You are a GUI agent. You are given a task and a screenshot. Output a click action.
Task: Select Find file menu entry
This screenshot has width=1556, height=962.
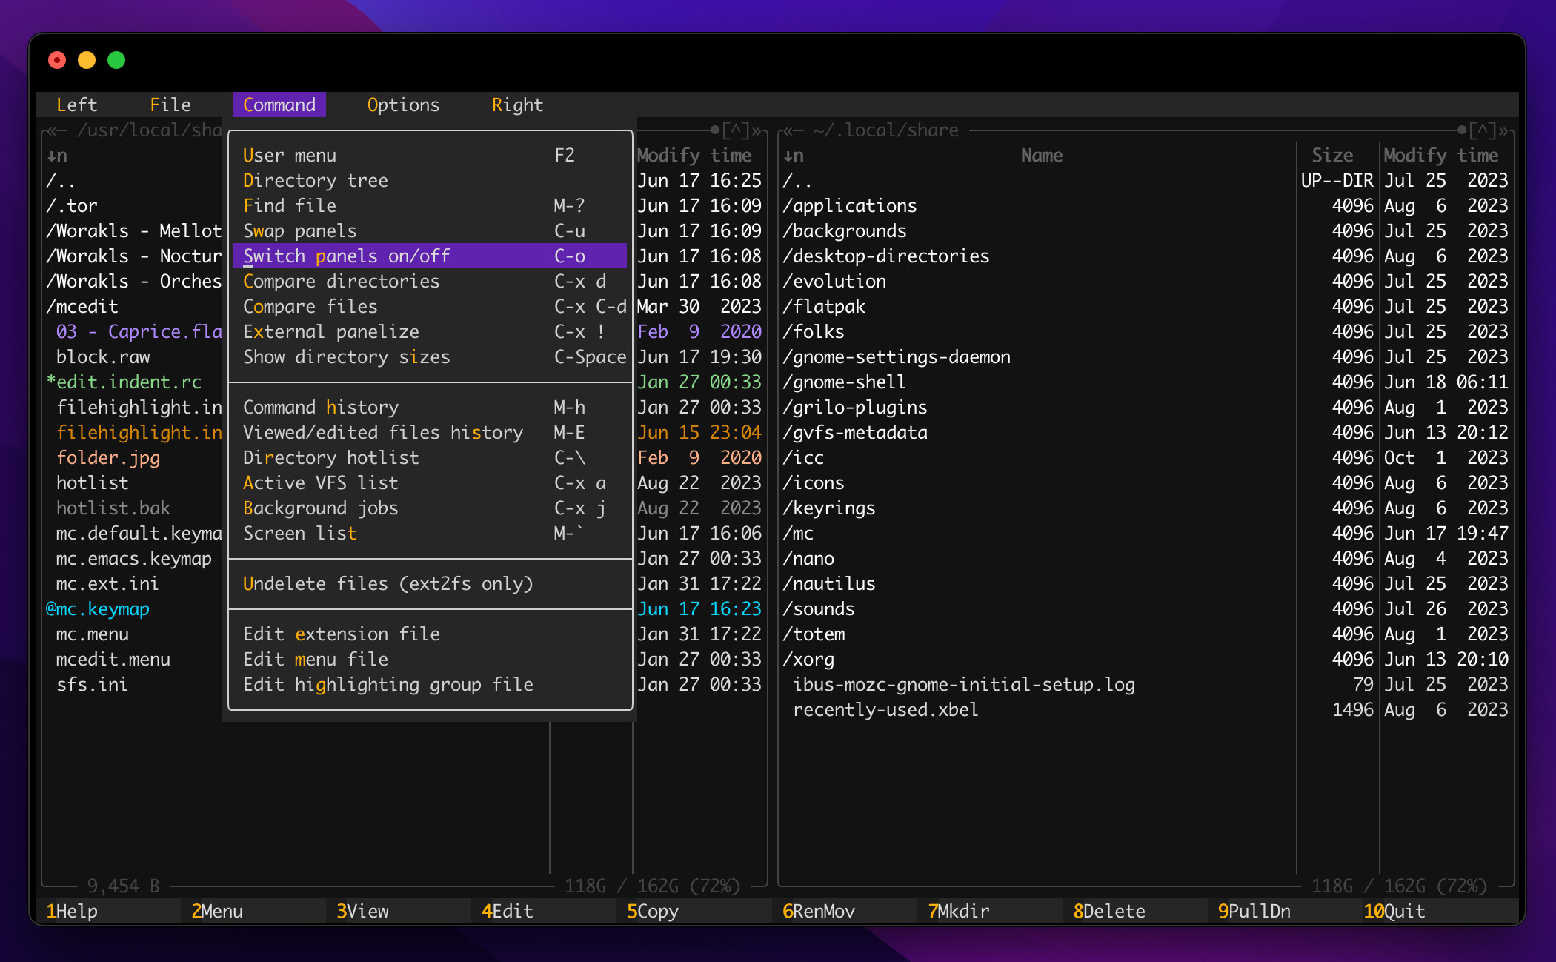tap(289, 206)
